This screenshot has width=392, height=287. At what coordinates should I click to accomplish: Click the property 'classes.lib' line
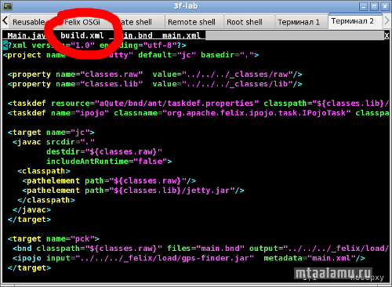tap(155, 84)
